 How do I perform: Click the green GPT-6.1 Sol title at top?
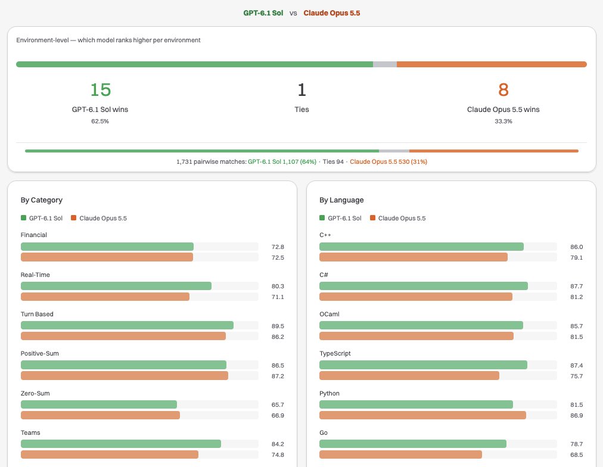263,13
